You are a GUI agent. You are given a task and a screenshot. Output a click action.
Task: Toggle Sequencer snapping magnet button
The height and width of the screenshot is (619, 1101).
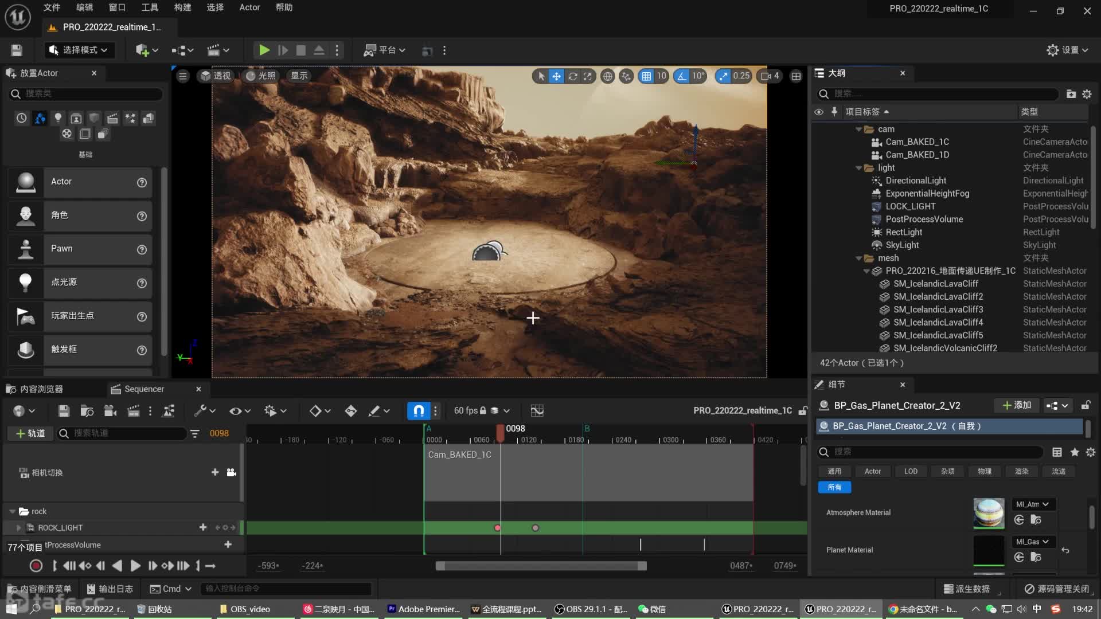pyautogui.click(x=419, y=411)
